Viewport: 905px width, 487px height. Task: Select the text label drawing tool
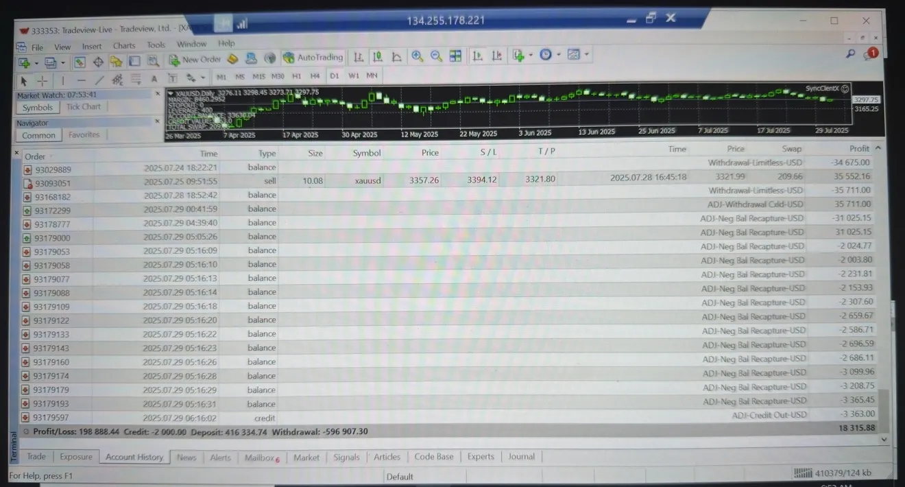154,79
